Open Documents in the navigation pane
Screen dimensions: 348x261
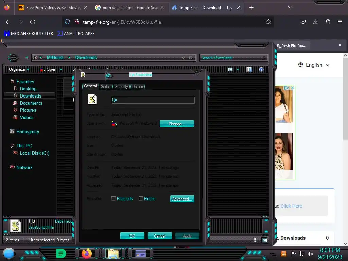coord(31,103)
